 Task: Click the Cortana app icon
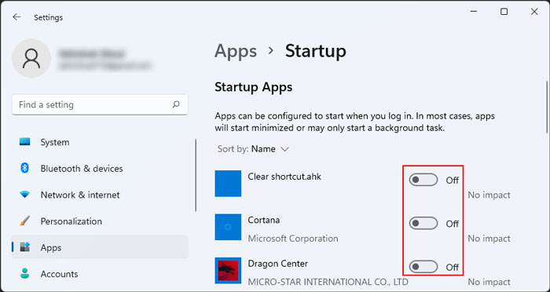pyautogui.click(x=228, y=227)
